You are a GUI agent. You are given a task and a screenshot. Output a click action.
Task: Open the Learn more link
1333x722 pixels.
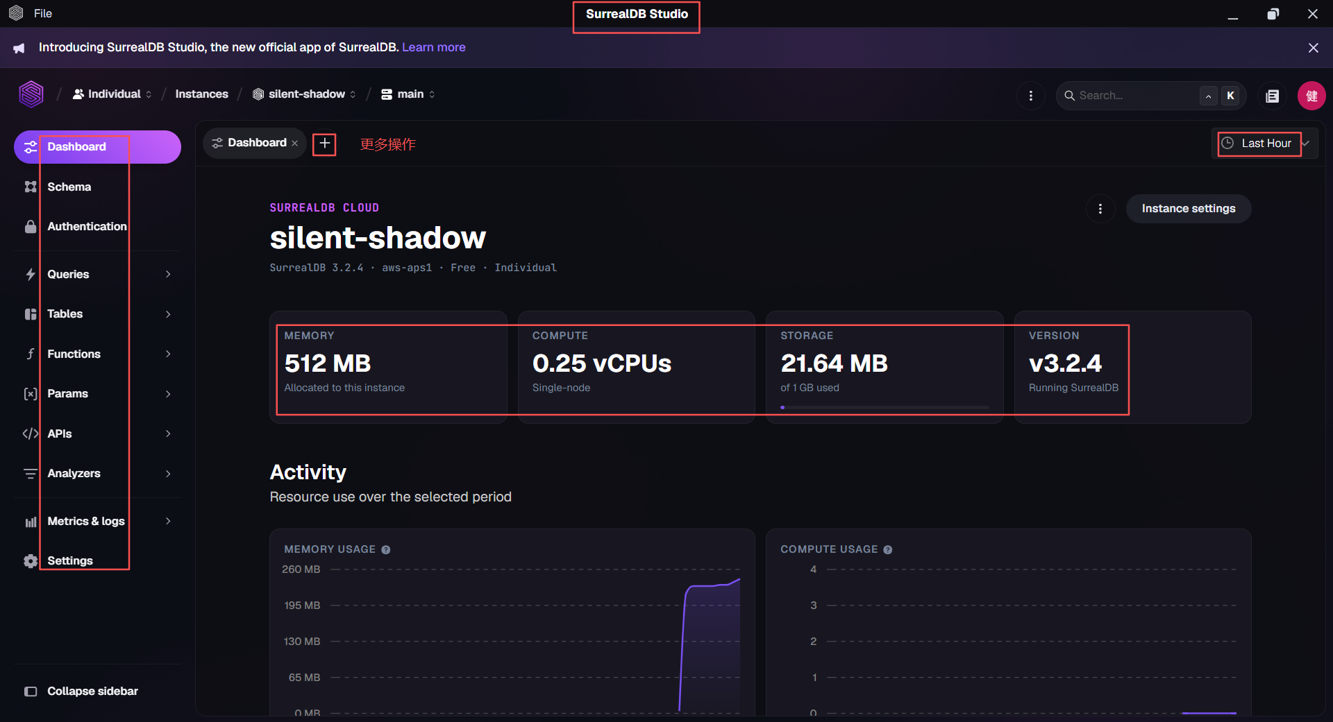[434, 47]
